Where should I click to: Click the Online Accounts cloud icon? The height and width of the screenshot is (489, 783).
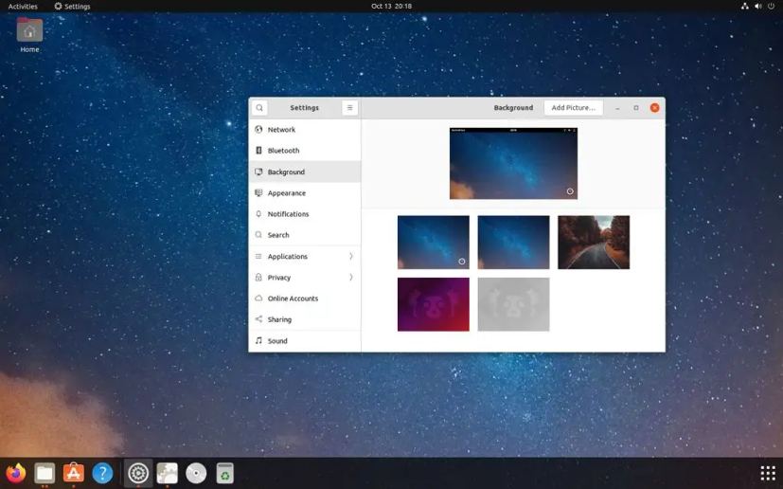258,299
